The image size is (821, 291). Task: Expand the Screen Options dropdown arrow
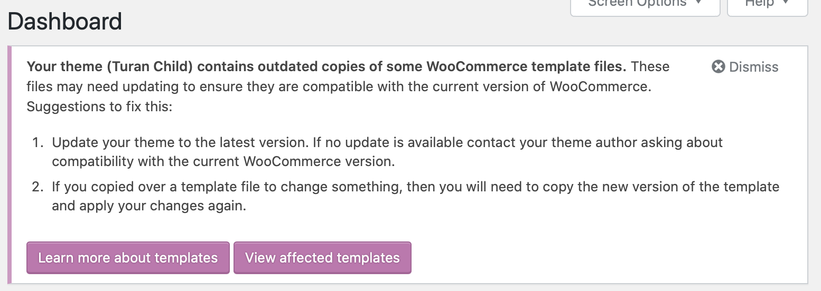[x=698, y=3]
